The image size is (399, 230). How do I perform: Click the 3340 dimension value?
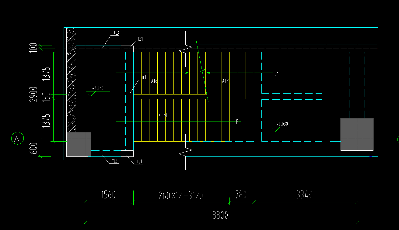(x=305, y=194)
